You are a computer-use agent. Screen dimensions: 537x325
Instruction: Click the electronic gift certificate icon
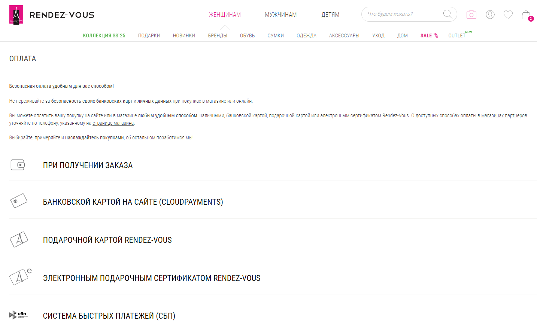[20, 277]
